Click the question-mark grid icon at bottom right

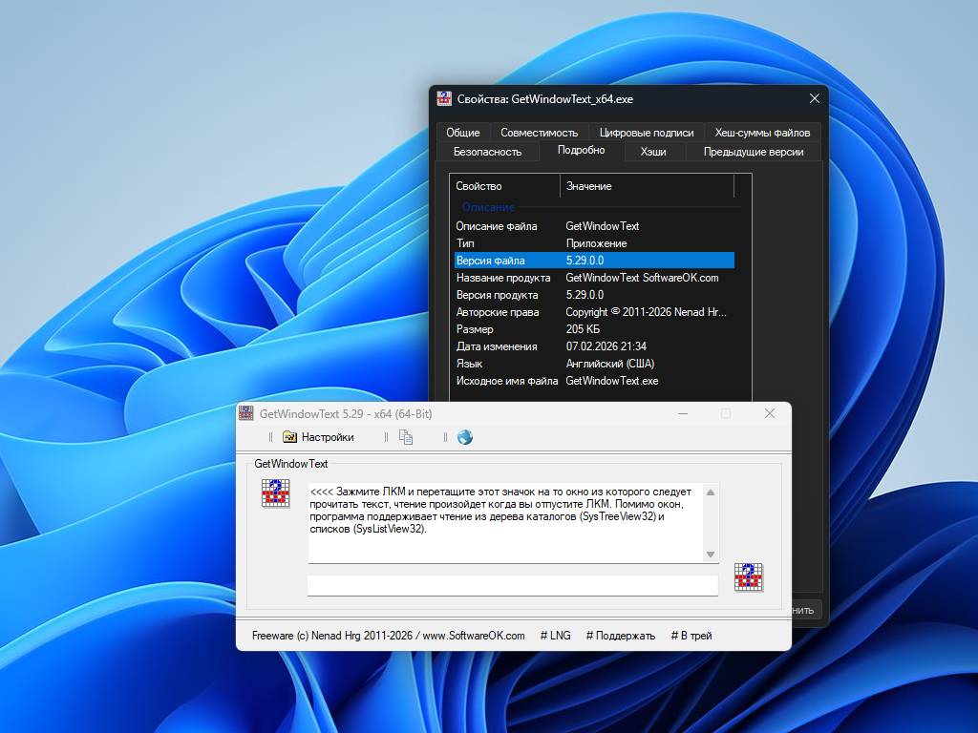(x=748, y=578)
